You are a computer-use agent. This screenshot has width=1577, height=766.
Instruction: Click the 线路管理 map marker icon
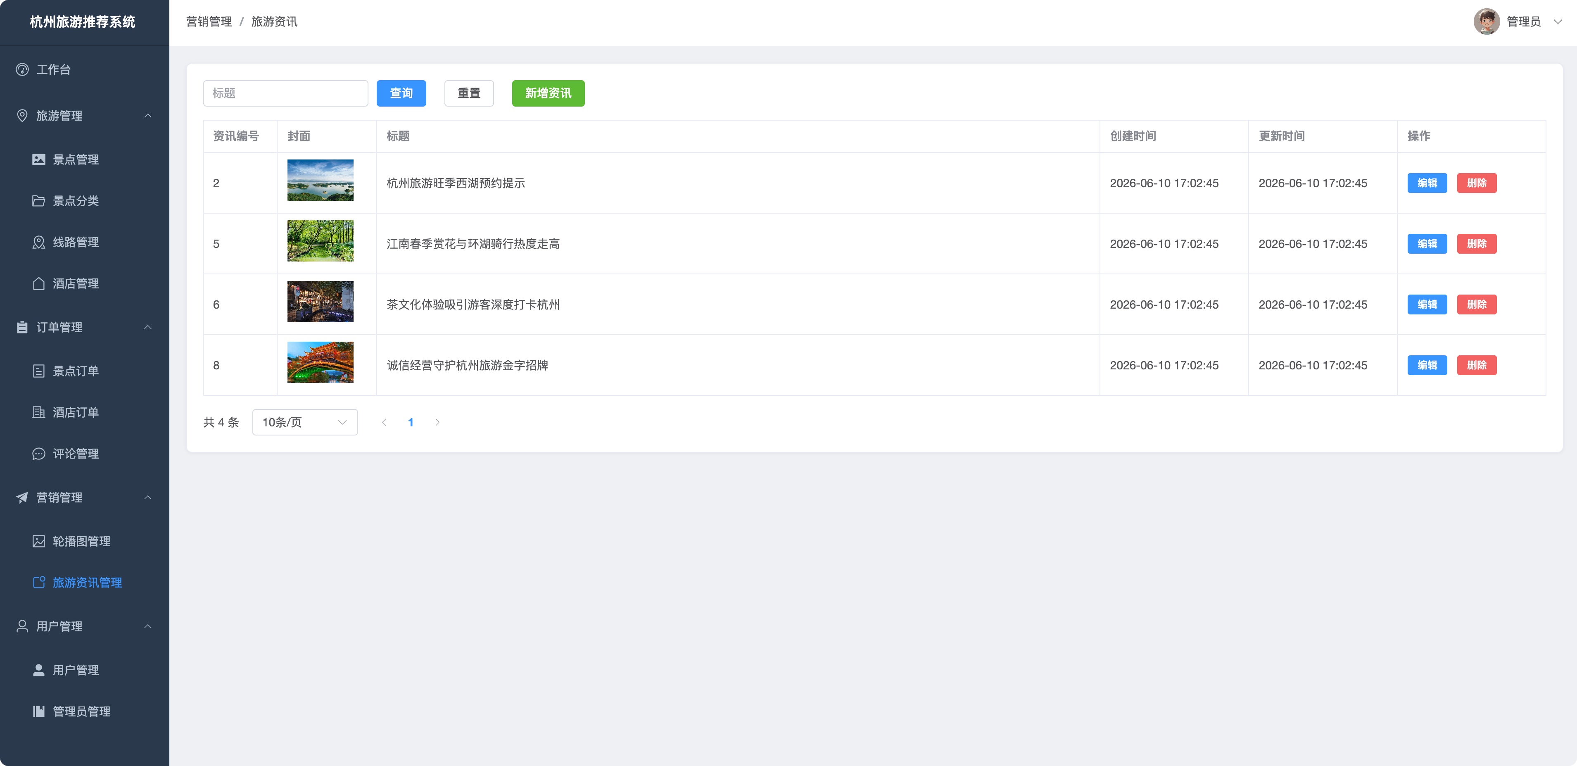(x=38, y=242)
